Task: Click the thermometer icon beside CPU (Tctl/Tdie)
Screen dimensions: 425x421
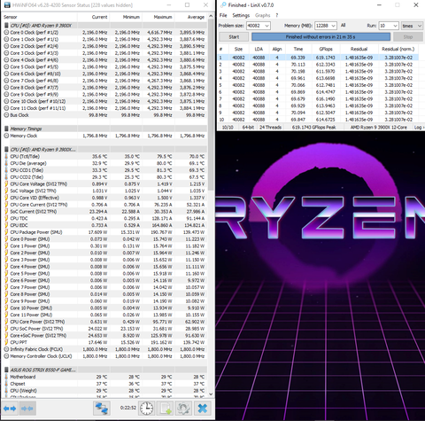Action: point(6,157)
